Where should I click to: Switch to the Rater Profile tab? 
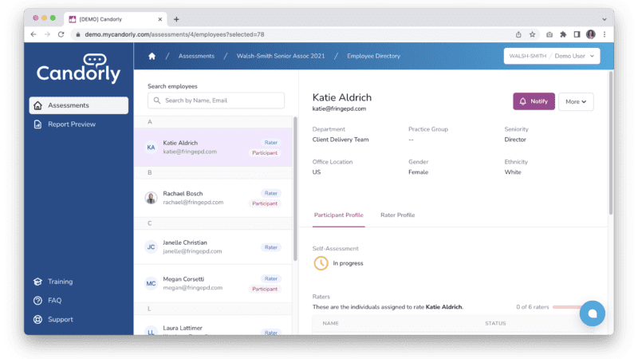(x=397, y=215)
